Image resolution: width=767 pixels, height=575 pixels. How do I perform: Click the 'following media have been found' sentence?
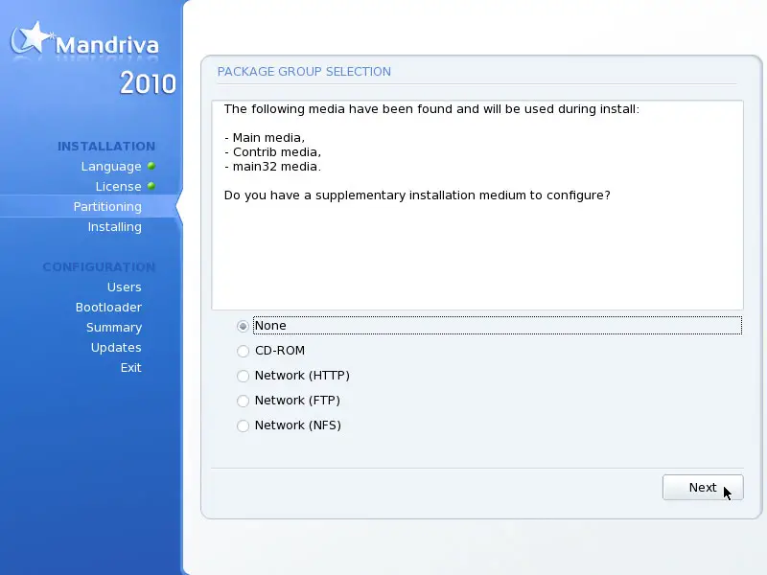point(431,109)
